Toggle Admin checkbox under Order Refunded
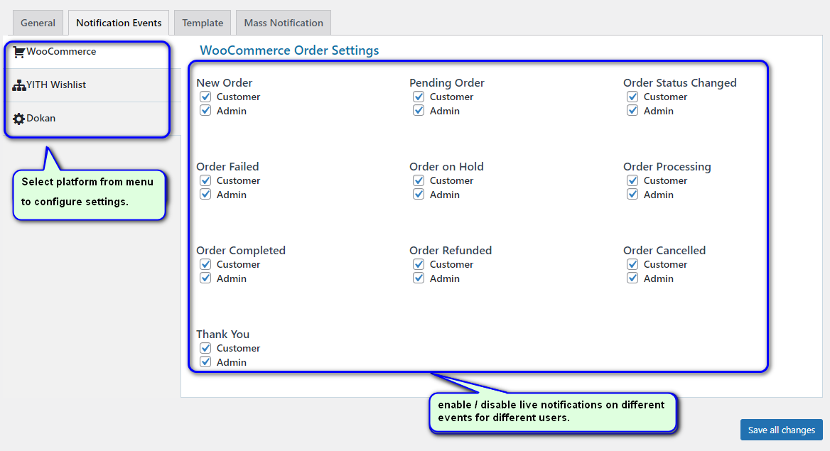Screen dimensions: 830x451 coord(419,278)
